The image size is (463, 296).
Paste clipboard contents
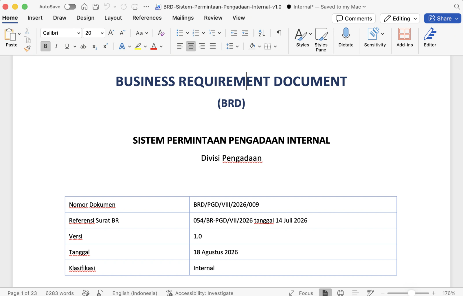[x=10, y=38]
